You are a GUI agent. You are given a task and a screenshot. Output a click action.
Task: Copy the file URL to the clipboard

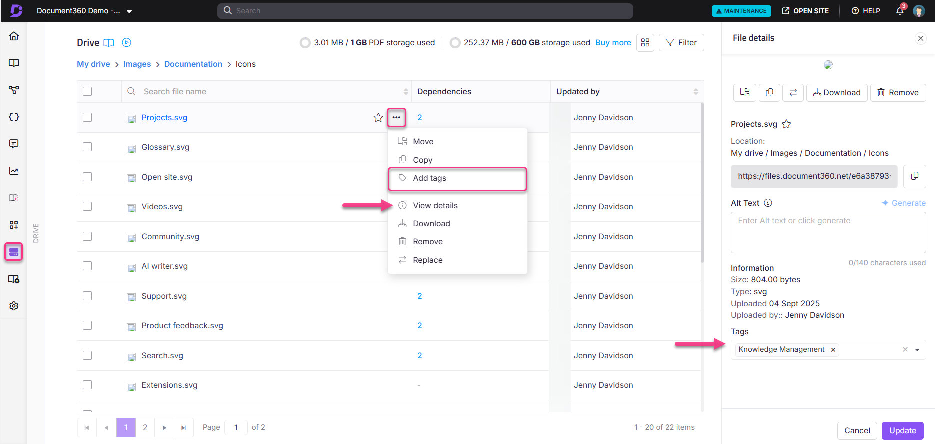click(915, 176)
